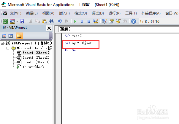This screenshot has width=179, height=124.
Task: Toggle Folders view in project panel
Action: (x=19, y=36)
